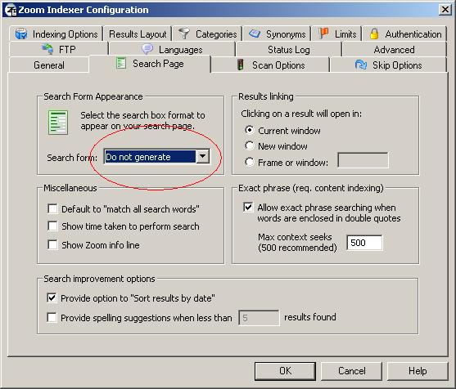
Task: Uncheck Allow exact phrase searching
Action: point(248,208)
